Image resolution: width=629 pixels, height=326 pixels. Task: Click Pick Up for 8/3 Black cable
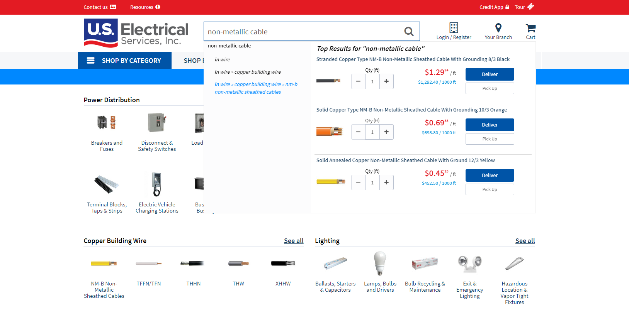click(490, 88)
